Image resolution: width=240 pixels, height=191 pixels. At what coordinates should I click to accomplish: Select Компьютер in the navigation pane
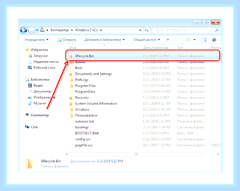[40, 115]
